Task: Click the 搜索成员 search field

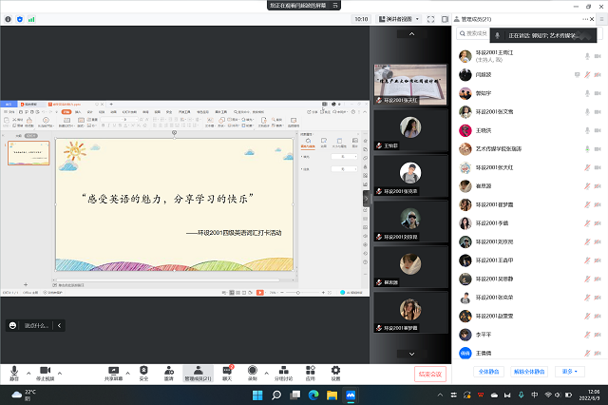Action: (473, 34)
